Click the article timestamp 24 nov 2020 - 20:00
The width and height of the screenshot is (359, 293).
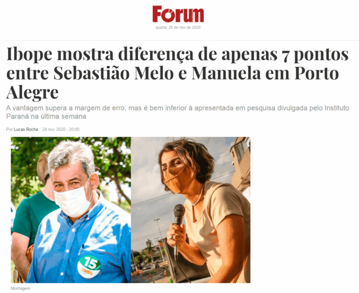point(61,129)
